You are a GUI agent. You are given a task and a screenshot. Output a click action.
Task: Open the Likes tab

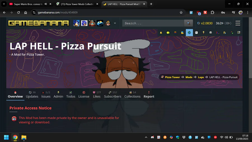point(97,95)
